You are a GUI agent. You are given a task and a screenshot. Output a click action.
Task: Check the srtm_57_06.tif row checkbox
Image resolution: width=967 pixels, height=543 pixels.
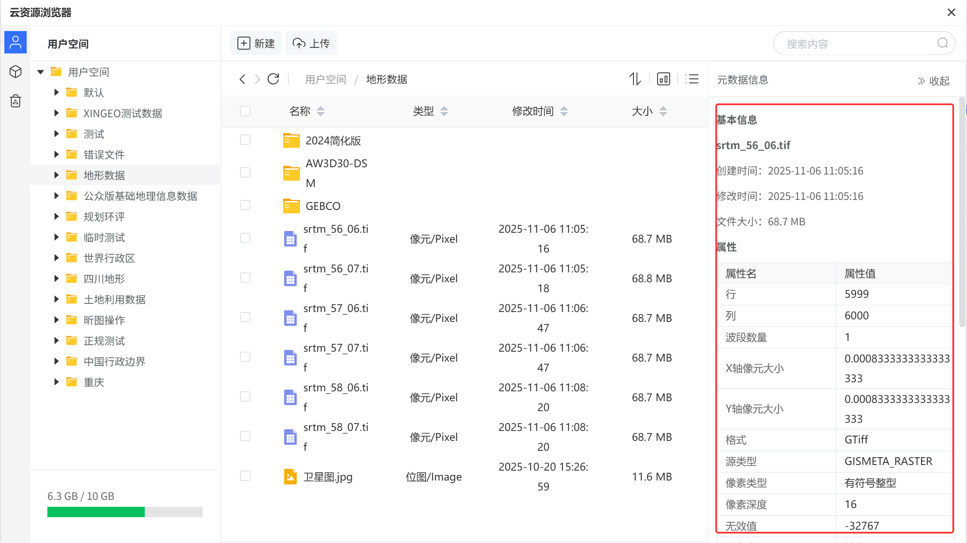245,317
